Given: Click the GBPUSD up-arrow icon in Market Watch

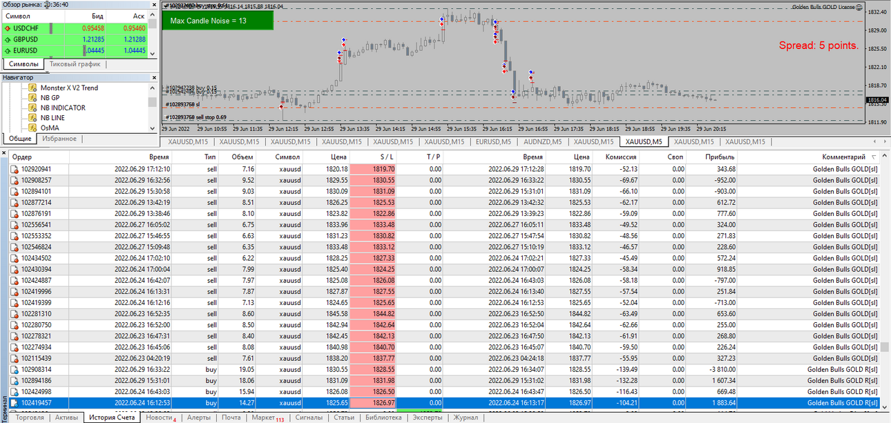Looking at the screenshot, I should coord(7,39).
